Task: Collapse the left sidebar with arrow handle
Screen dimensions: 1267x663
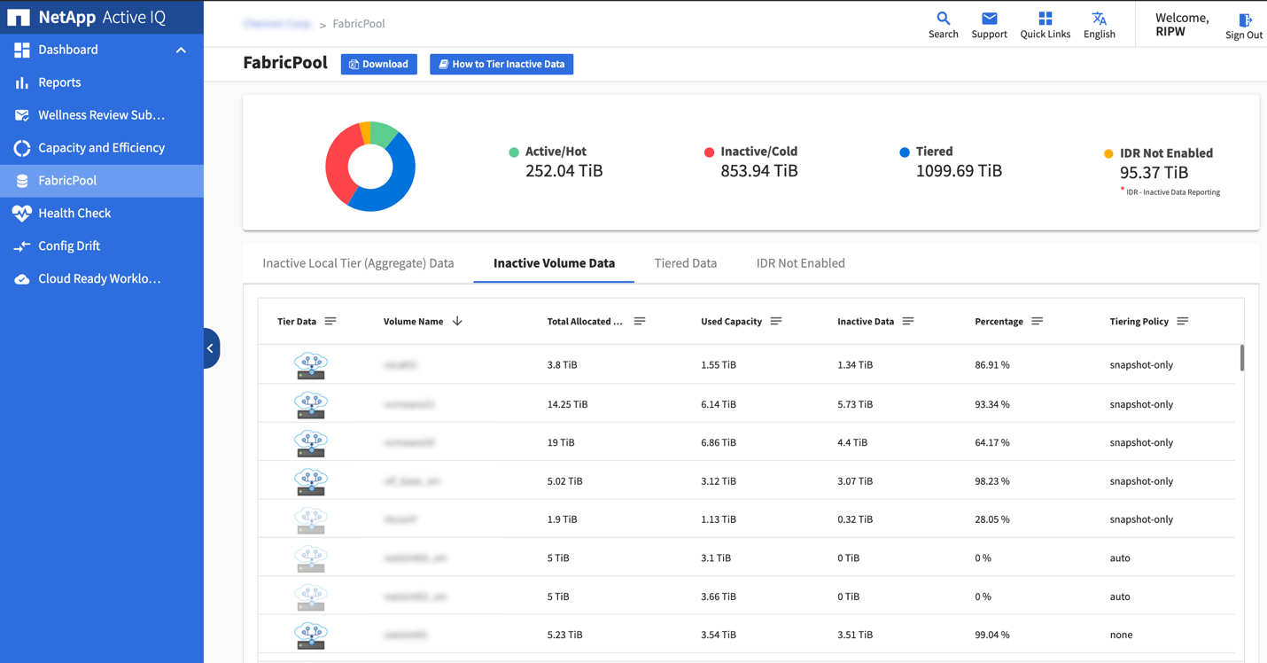Action: pyautogui.click(x=211, y=348)
